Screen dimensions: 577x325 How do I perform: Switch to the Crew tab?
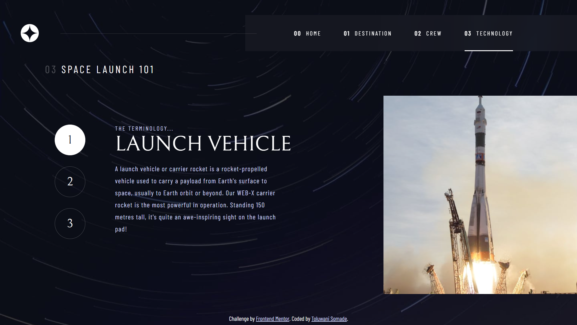pos(428,33)
